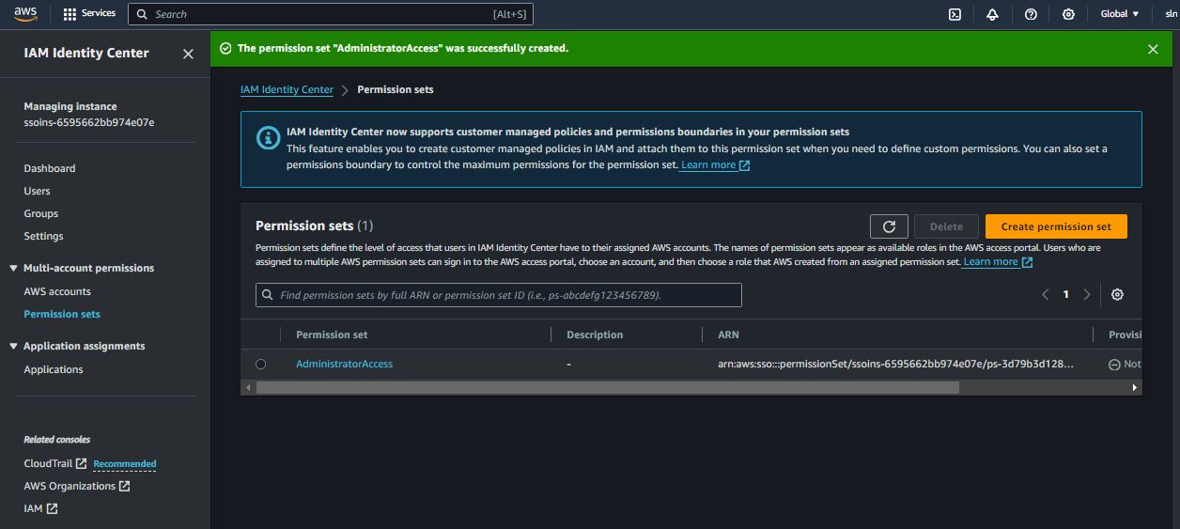Close the IAM Identity Center sidebar
The width and height of the screenshot is (1180, 529).
(188, 54)
